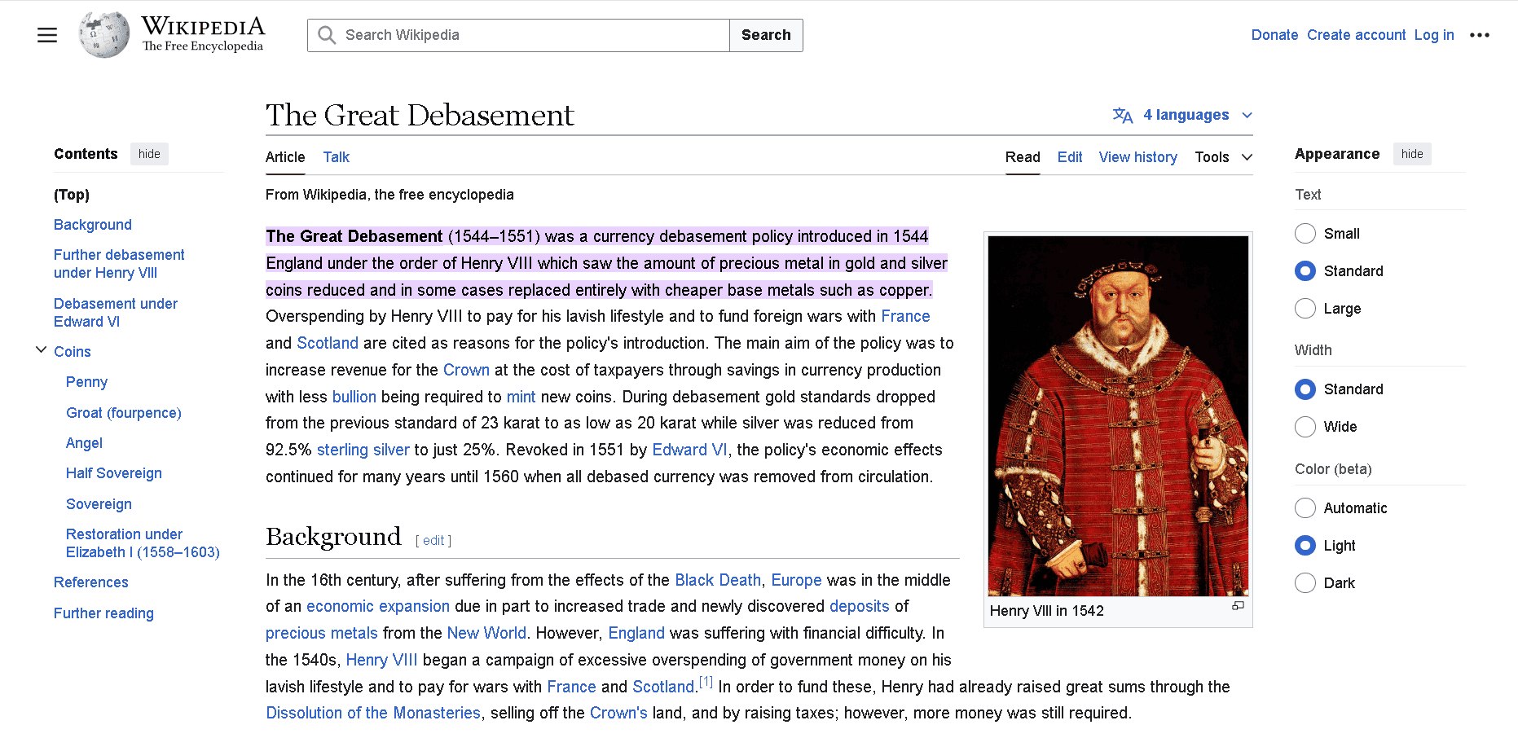Jump to Penny subsection
1518x738 pixels.
86,382
